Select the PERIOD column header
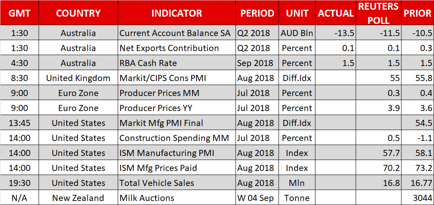Image resolution: width=434 pixels, height=205 pixels. click(257, 13)
